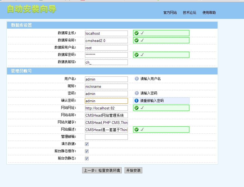Screen dimensions: 244x187
Task: Open 使用帮助 in the header
Action: (209, 13)
